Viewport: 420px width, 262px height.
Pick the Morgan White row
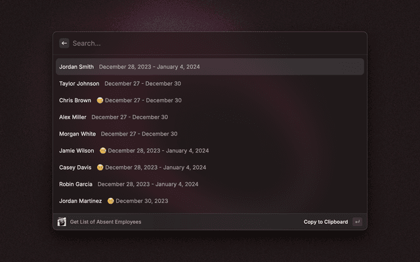(77, 134)
